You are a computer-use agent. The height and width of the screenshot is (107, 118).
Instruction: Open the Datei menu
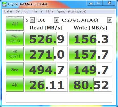click(x=8, y=11)
